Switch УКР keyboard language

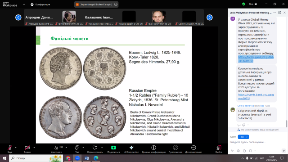(261, 158)
